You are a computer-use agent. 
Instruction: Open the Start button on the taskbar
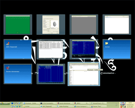click(x=5, y=103)
